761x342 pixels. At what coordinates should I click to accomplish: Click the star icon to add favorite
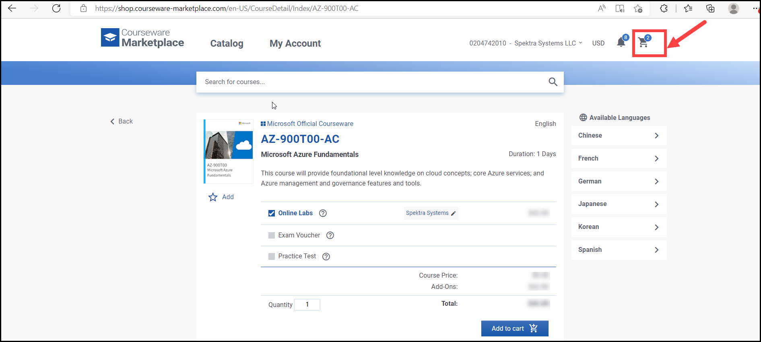(x=213, y=197)
